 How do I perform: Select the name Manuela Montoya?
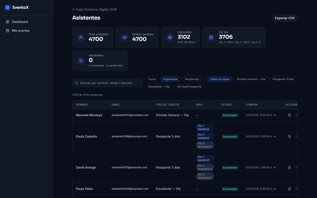pos(89,115)
